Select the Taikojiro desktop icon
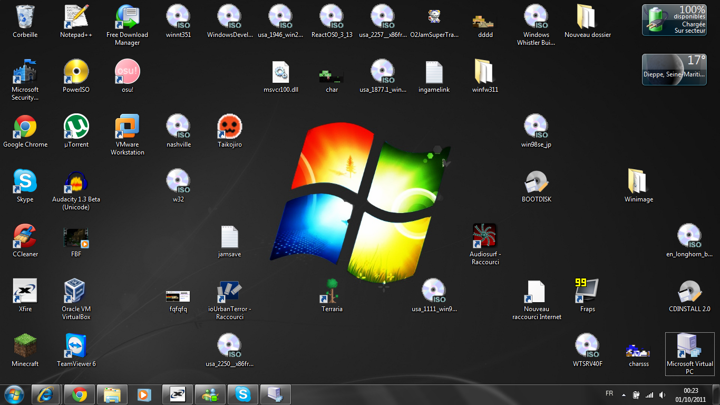The width and height of the screenshot is (720, 405). point(229,127)
